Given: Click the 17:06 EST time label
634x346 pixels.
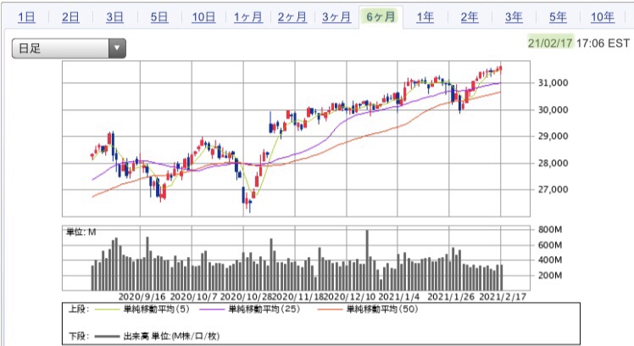Looking at the screenshot, I should pyautogui.click(x=603, y=43).
